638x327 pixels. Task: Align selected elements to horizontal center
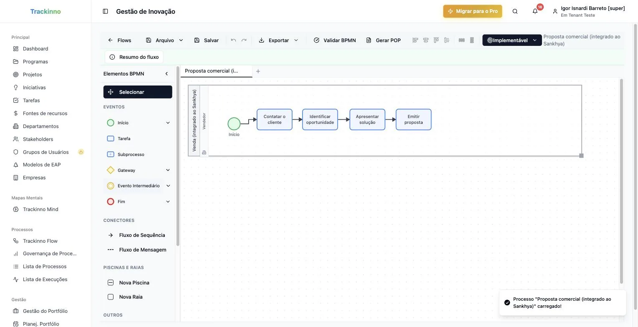(426, 40)
